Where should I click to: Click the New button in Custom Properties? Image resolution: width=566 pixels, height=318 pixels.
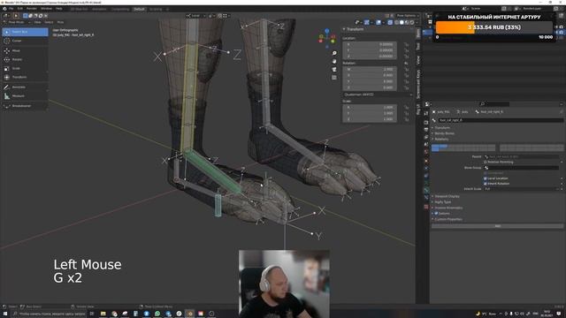tap(497, 226)
